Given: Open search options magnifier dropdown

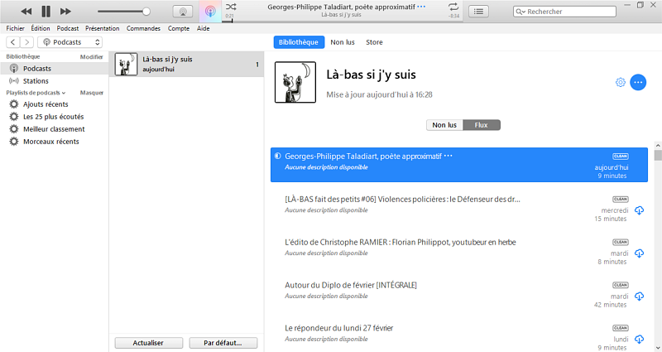Looking at the screenshot, I should click(x=520, y=12).
